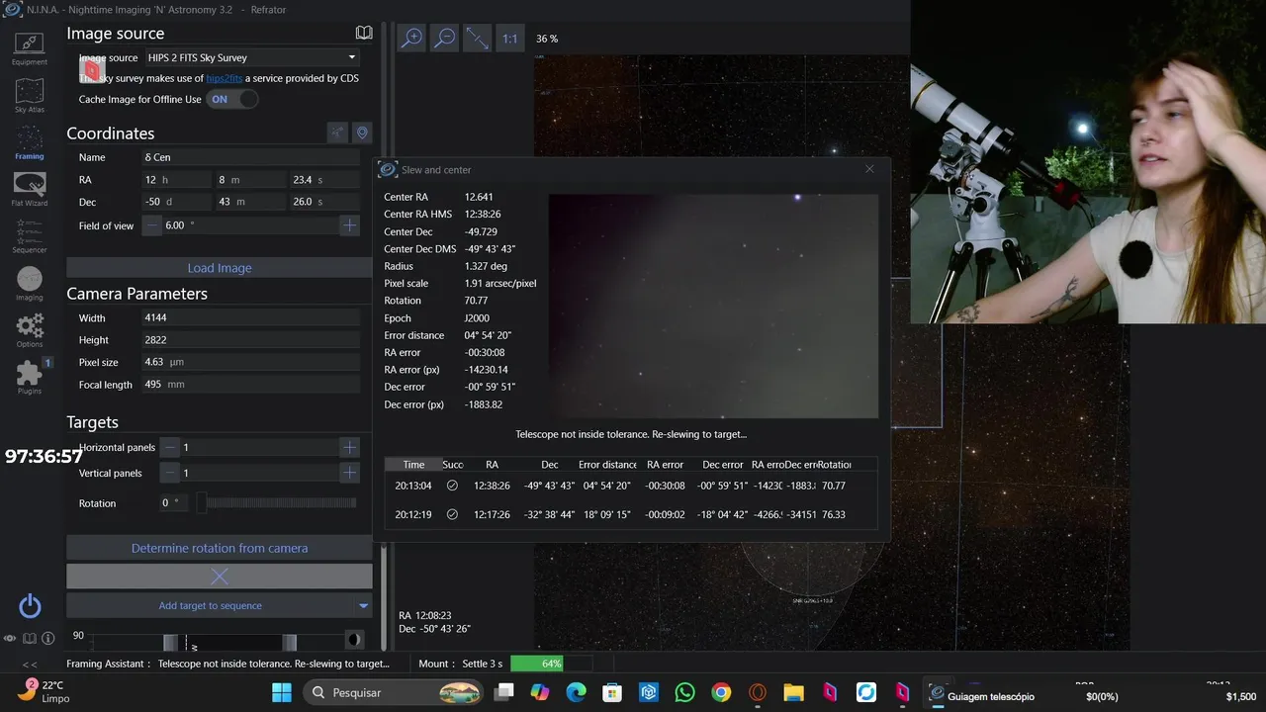1266x712 pixels.
Task: Open File Explorer from taskbar
Action: (x=793, y=693)
